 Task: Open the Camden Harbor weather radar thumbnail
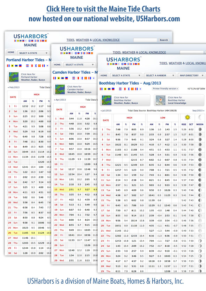[x=60, y=89]
